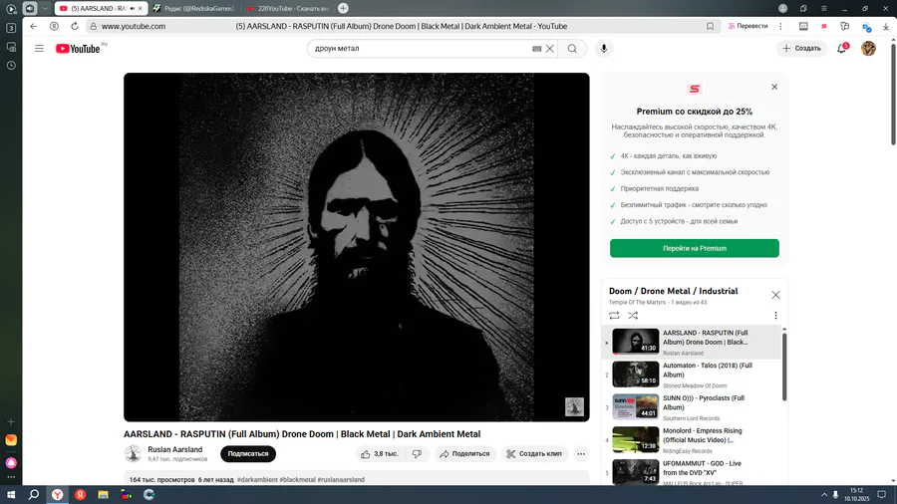The width and height of the screenshot is (897, 504).
Task: Open playlist three-dot options menu
Action: tap(775, 316)
